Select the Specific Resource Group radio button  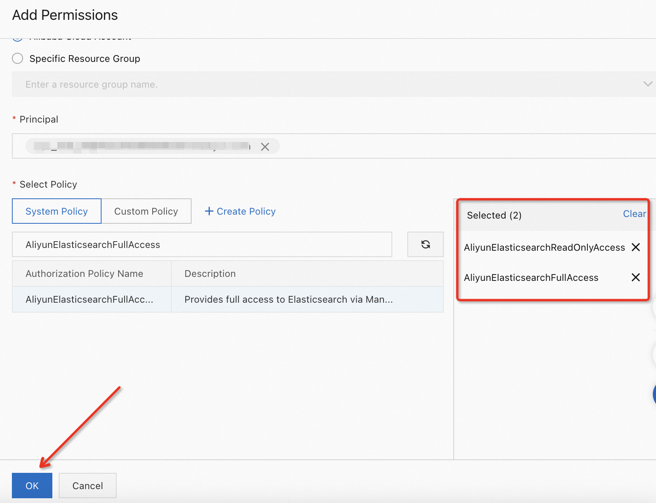coord(17,59)
